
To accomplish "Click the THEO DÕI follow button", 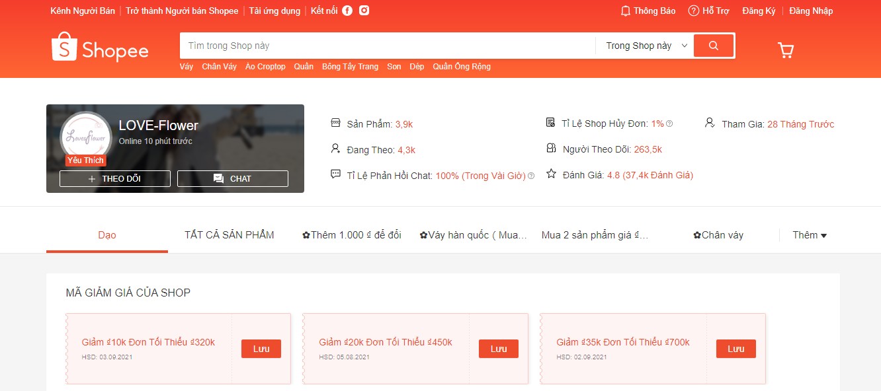I will tap(115, 178).
